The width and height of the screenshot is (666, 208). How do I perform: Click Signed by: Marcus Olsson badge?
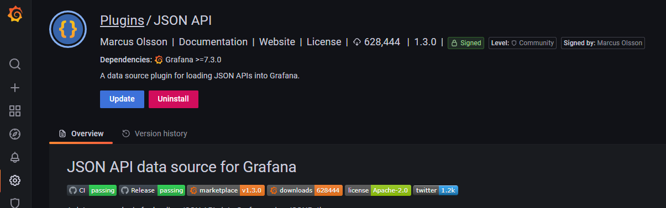tap(603, 43)
